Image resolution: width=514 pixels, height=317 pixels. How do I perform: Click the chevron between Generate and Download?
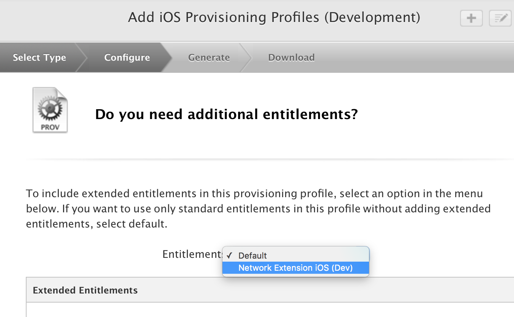click(246, 58)
